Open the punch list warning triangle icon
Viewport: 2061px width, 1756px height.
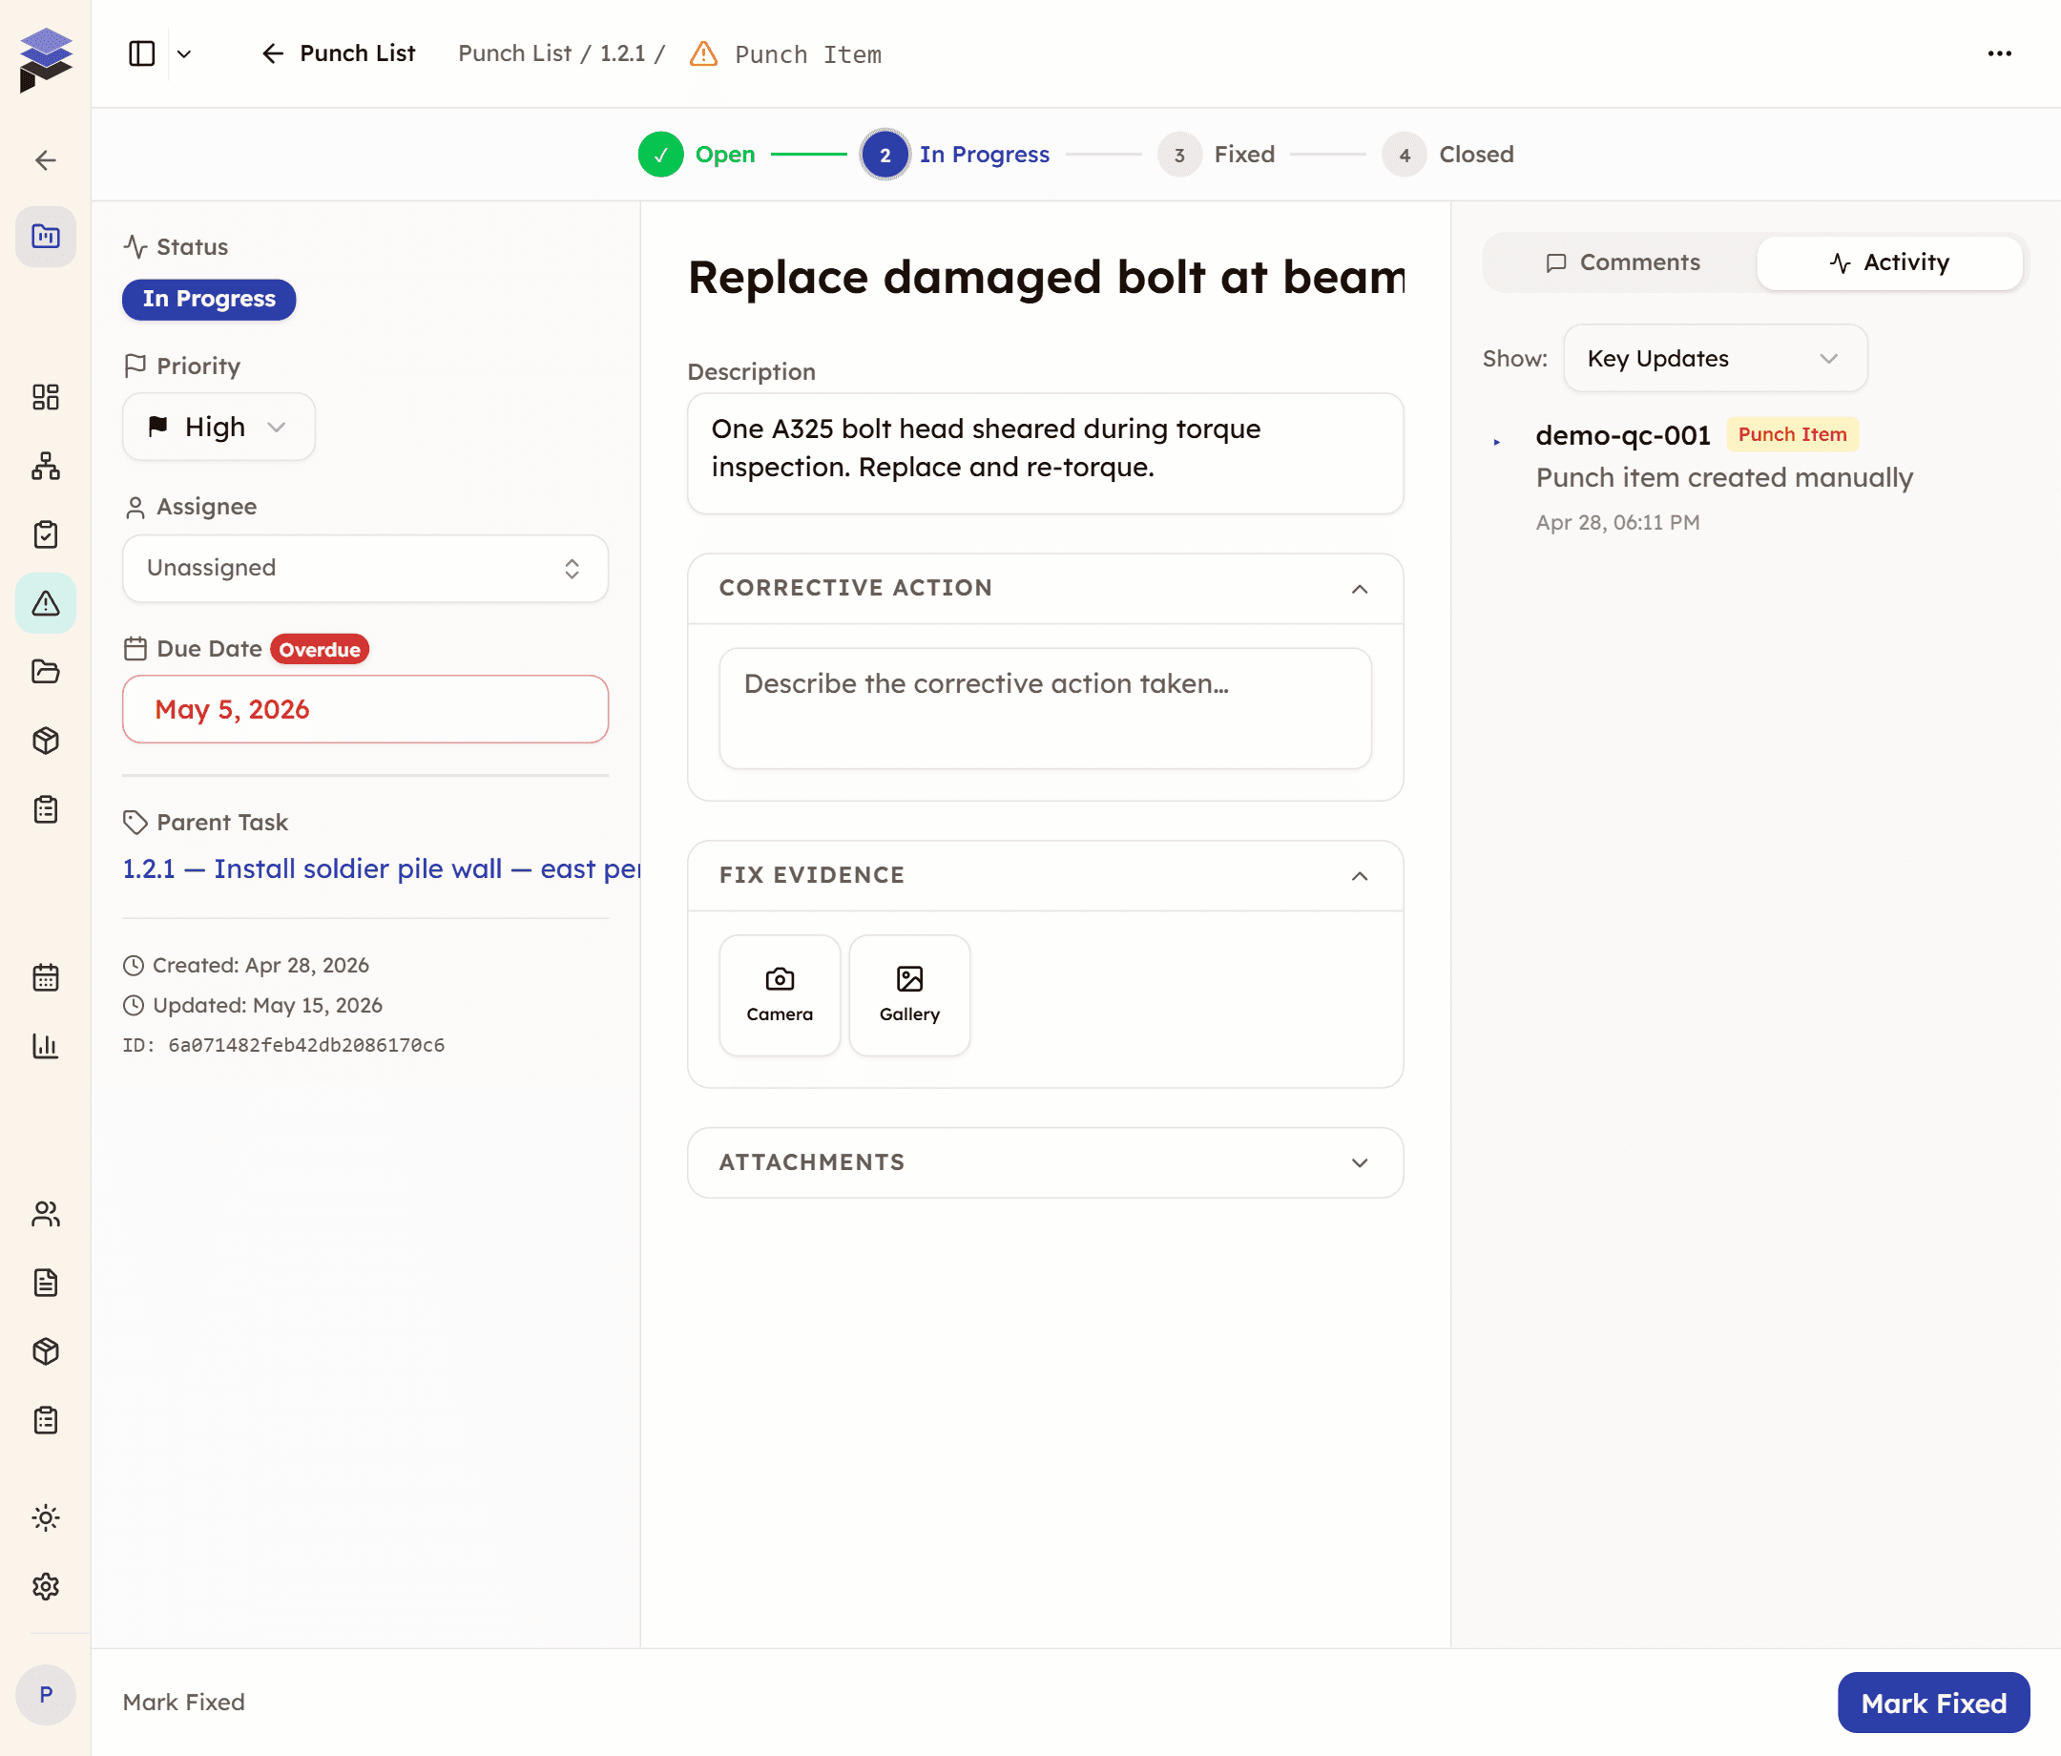(x=46, y=603)
